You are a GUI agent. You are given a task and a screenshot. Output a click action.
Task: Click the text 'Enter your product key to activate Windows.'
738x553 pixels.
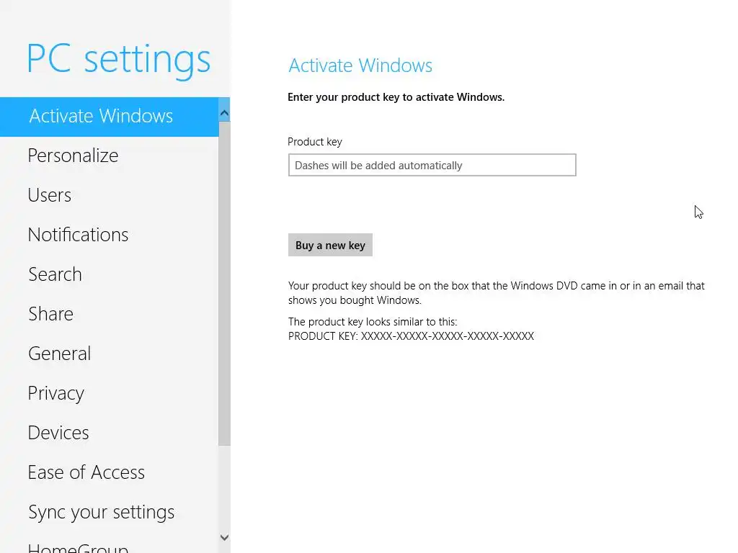pos(396,97)
